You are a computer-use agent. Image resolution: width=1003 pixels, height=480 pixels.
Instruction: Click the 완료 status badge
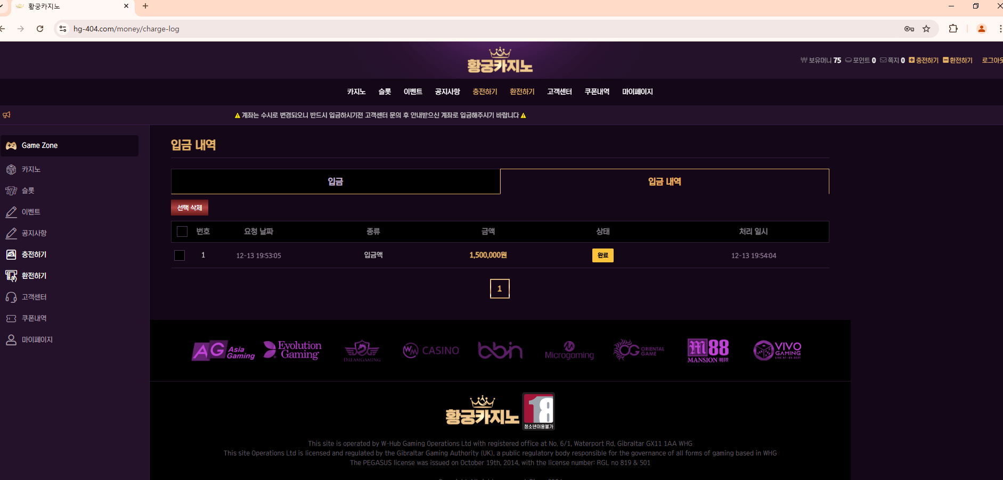(602, 255)
